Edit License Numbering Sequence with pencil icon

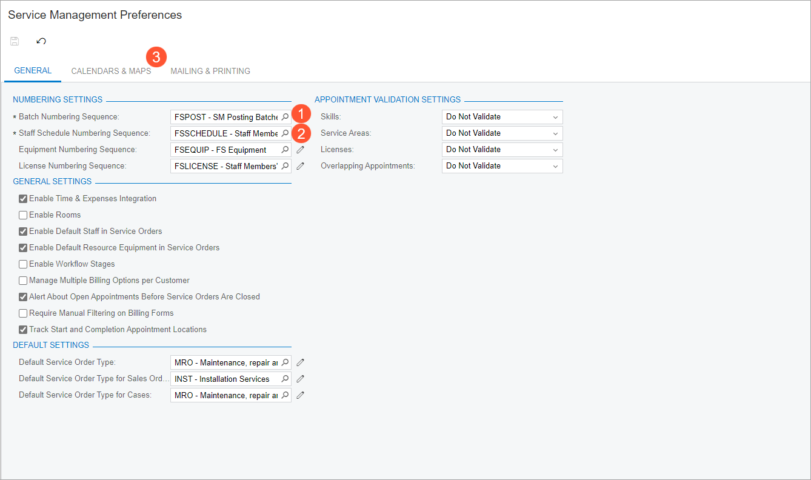[300, 166]
